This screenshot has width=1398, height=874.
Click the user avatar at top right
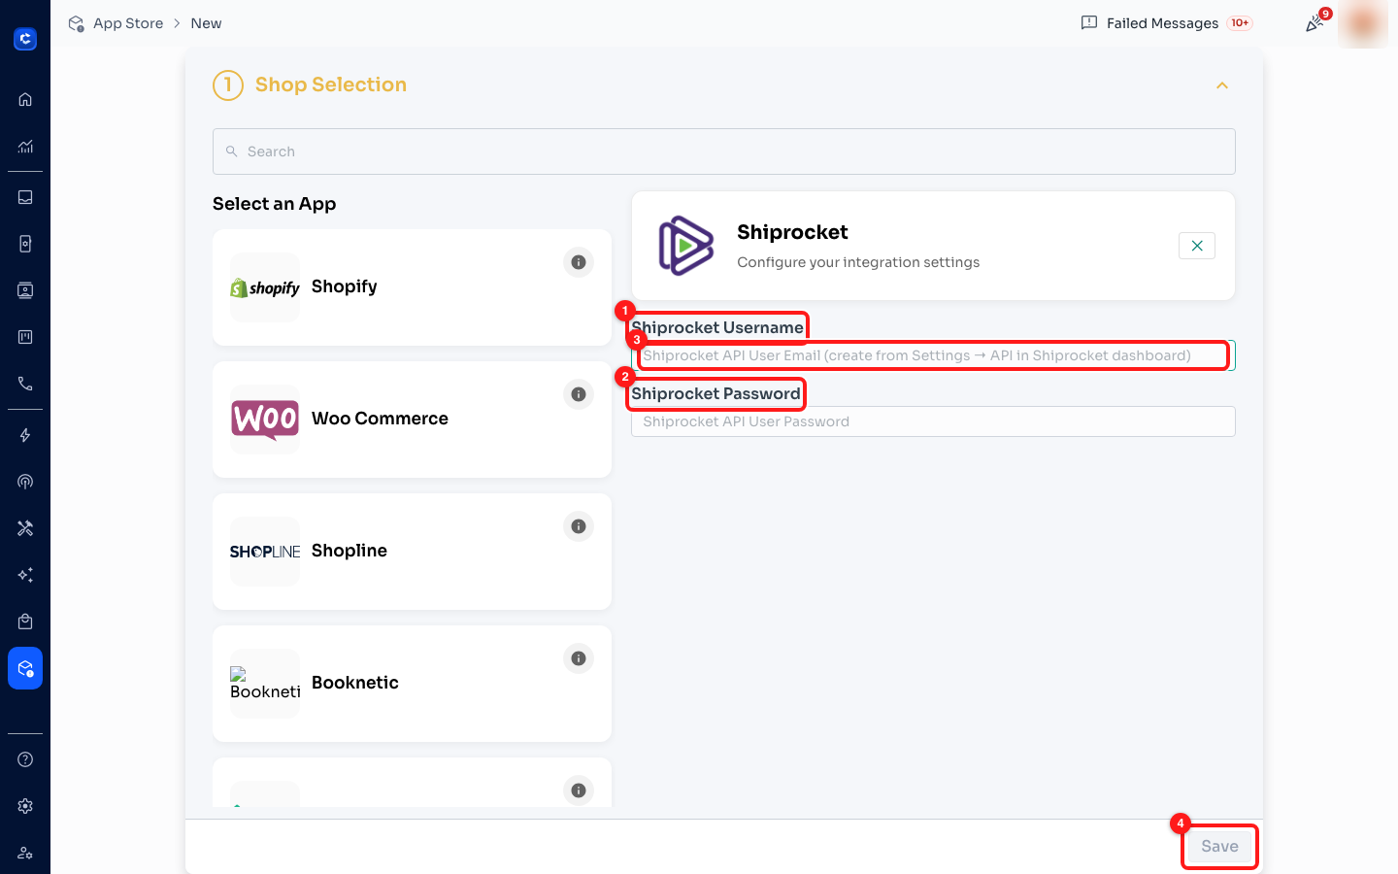point(1363,23)
